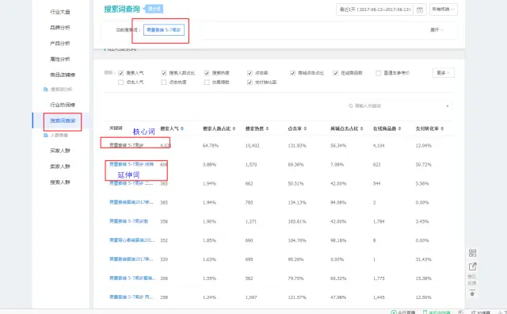Click the feedback edit icon on right edge
This screenshot has width=507, height=314.
472,266
